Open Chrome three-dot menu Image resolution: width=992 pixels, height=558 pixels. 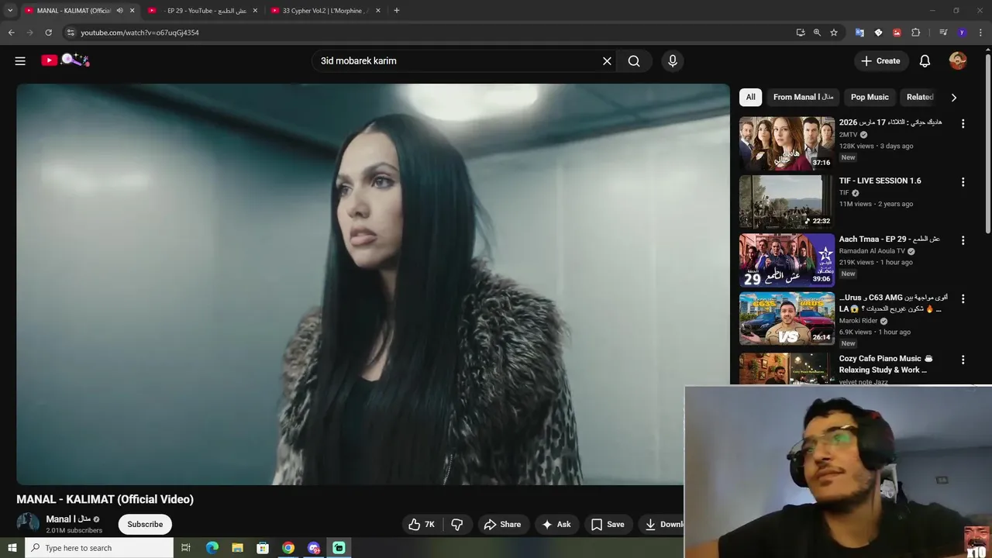(980, 33)
